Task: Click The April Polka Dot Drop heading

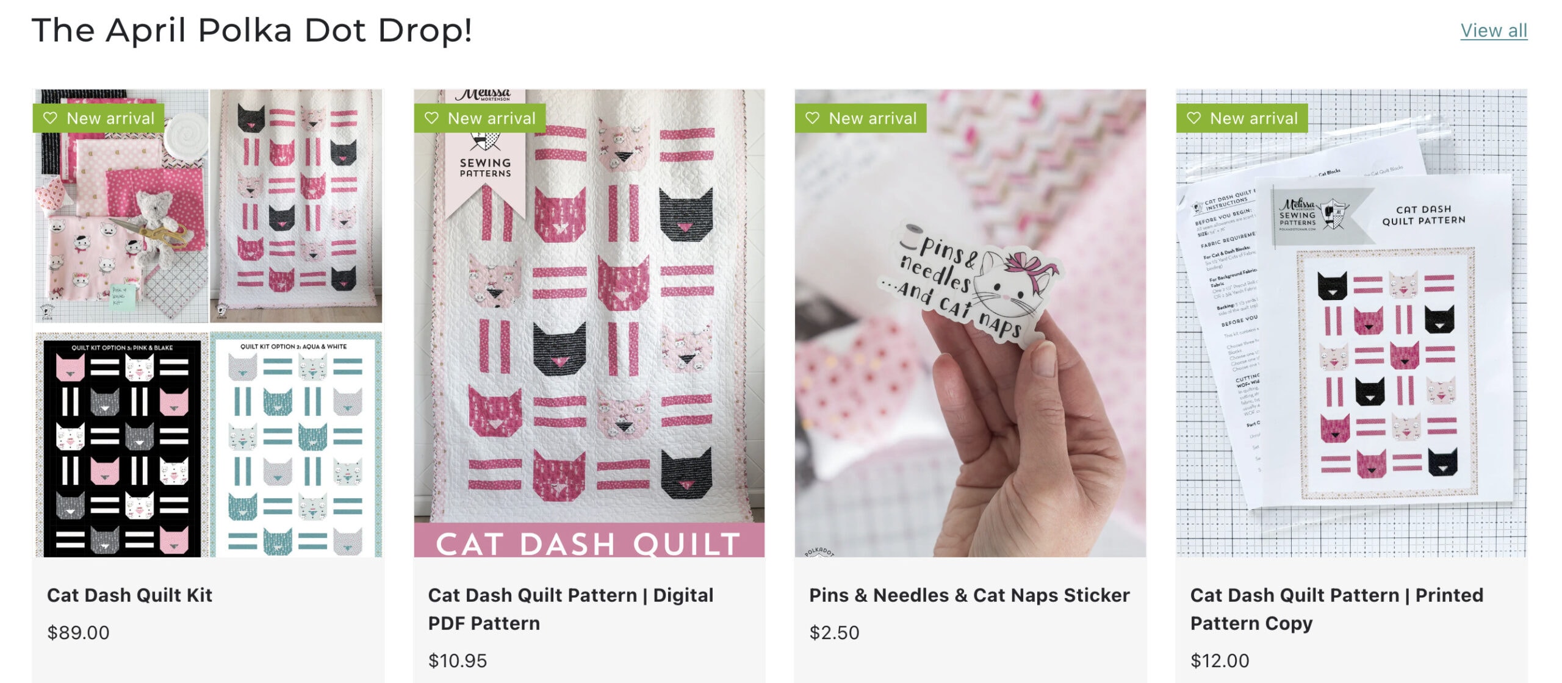Action: coord(252,30)
